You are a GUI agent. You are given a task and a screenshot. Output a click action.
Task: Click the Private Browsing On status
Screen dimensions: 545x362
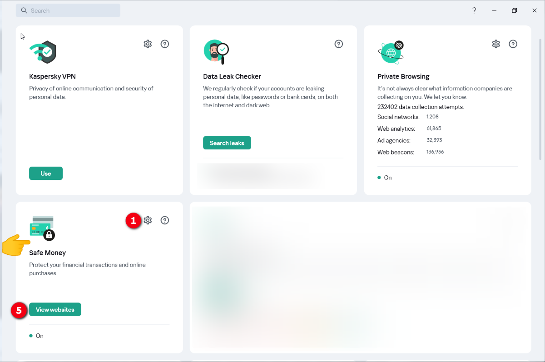point(385,178)
